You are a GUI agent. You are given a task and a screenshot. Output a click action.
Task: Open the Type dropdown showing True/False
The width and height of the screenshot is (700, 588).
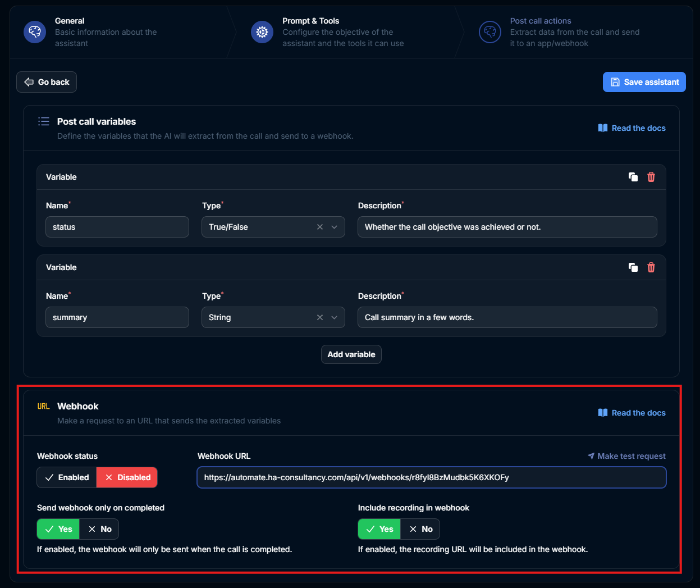tap(334, 227)
